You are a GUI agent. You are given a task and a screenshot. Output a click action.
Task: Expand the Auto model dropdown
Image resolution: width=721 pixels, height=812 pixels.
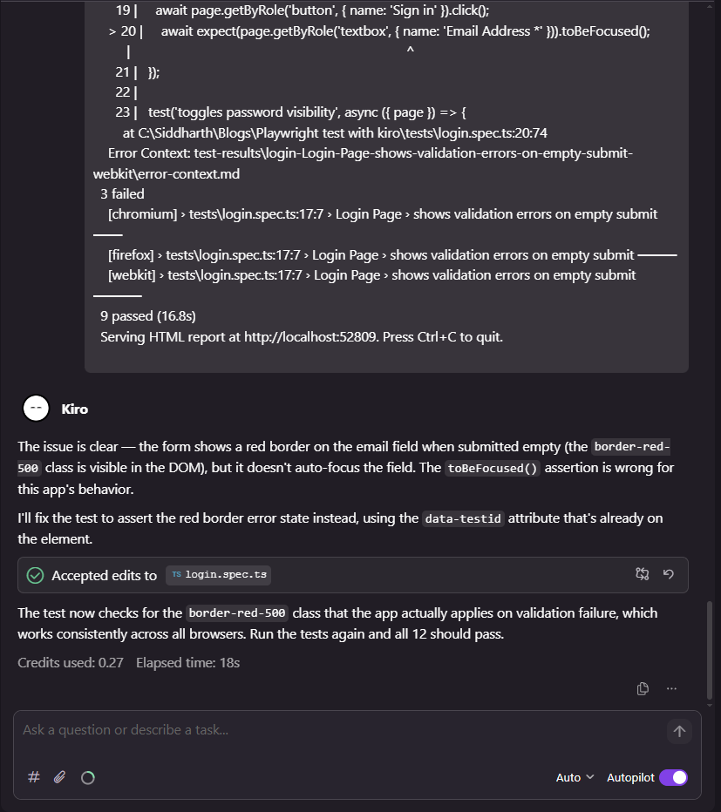tap(575, 777)
